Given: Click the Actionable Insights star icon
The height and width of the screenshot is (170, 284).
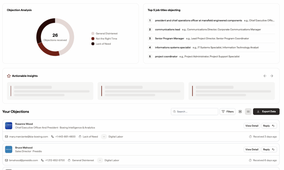Looking at the screenshot, I should tap(9, 76).
